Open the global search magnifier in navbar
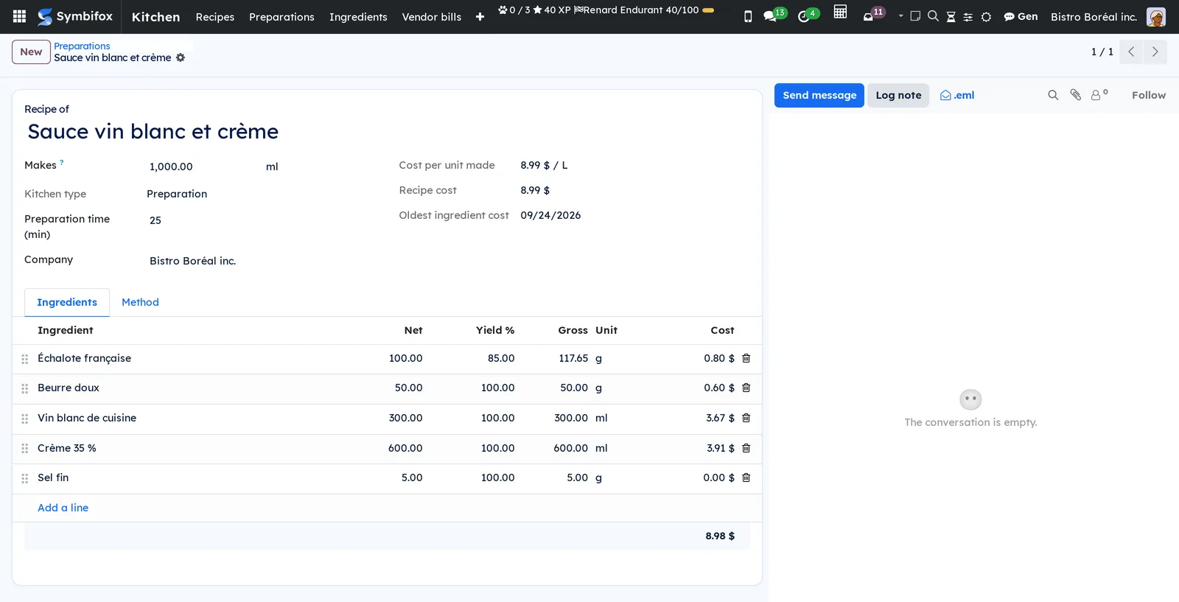This screenshot has height=602, width=1179. click(x=933, y=16)
